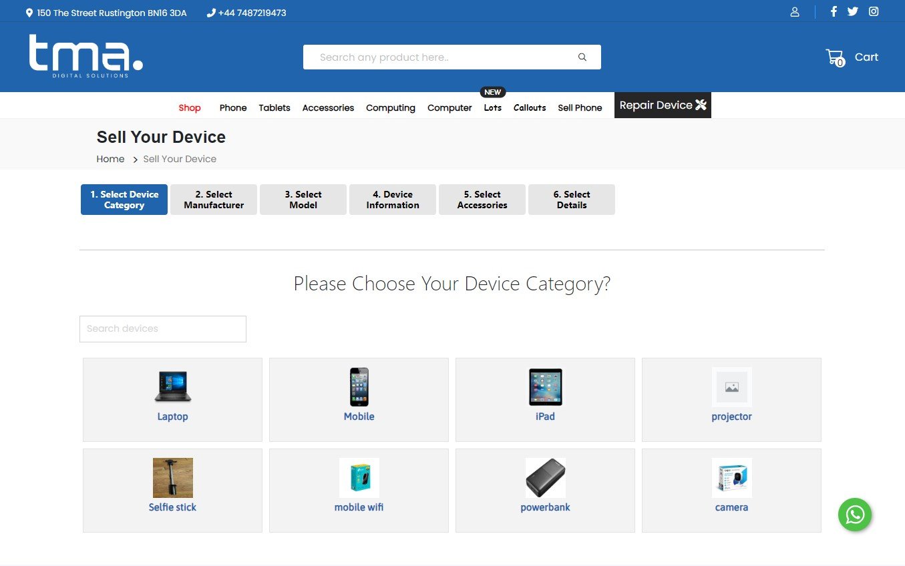Choose the Mobile device category
This screenshot has width=905, height=566.
click(359, 399)
